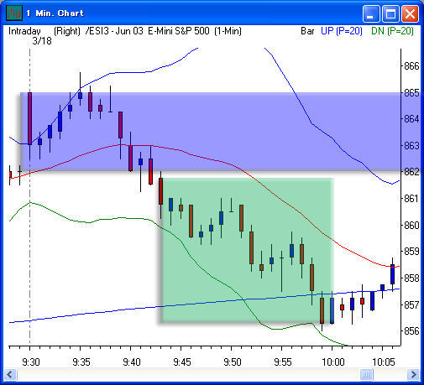Click the 856 price axis label
This screenshot has height=385, width=424.
click(411, 331)
